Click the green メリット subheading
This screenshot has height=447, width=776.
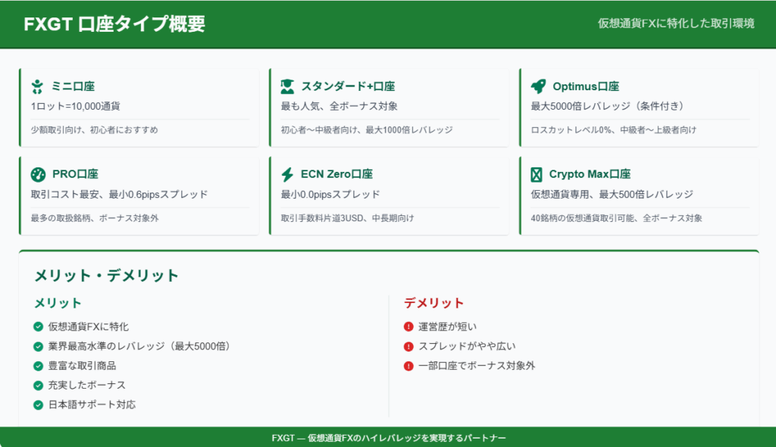tap(58, 303)
